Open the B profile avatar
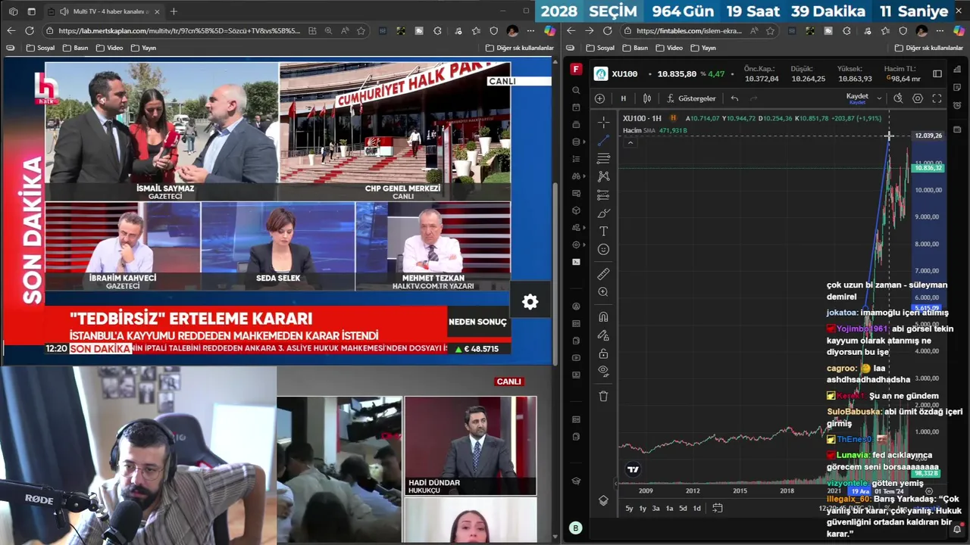Viewport: 970px width, 545px height. (x=576, y=528)
